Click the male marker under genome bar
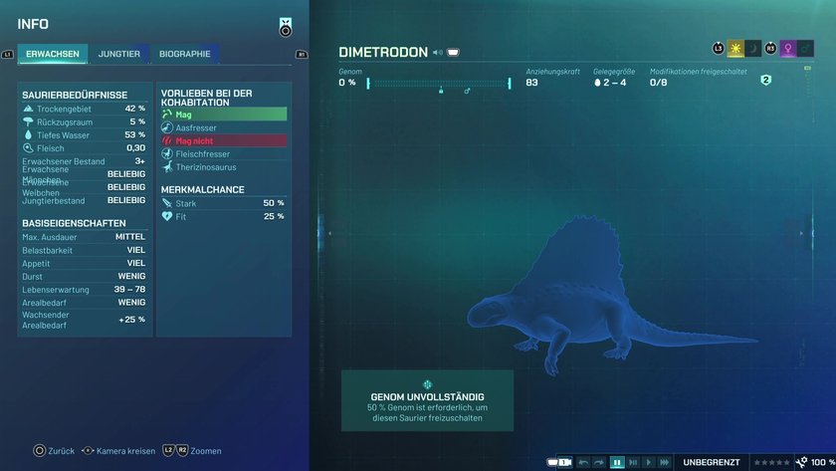Image resolution: width=836 pixels, height=471 pixels. [x=467, y=92]
